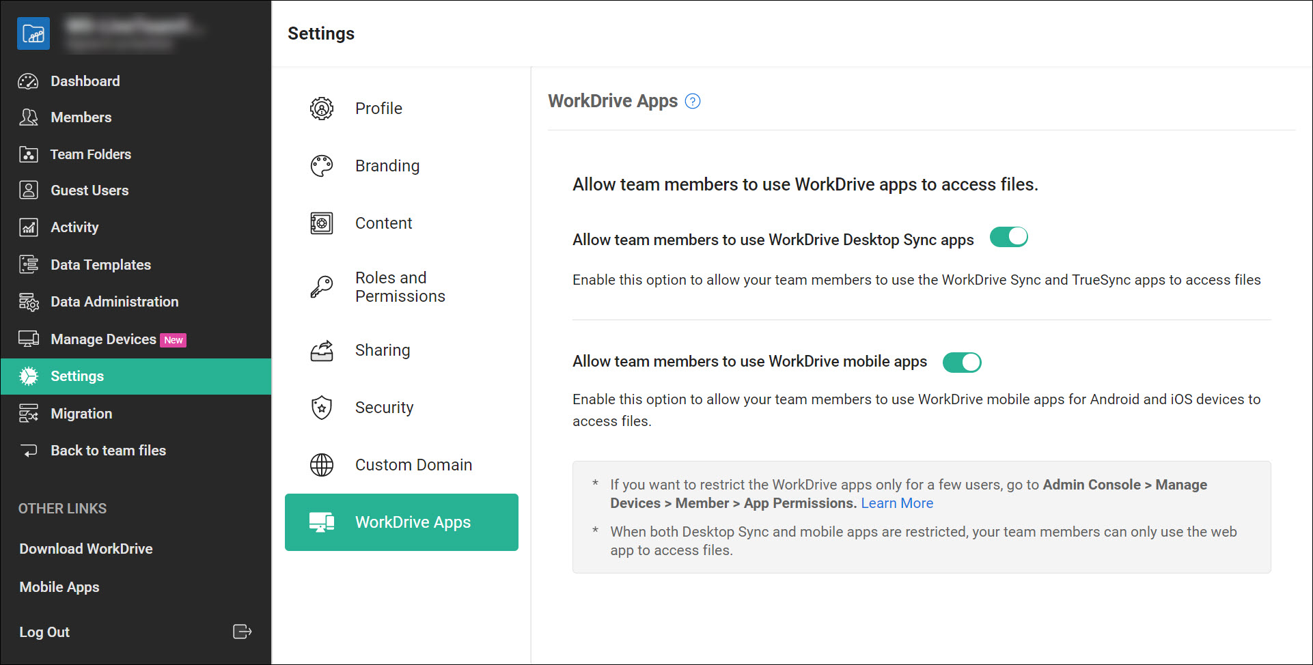Click the Learn More link
The width and height of the screenshot is (1313, 665).
pyautogui.click(x=897, y=503)
